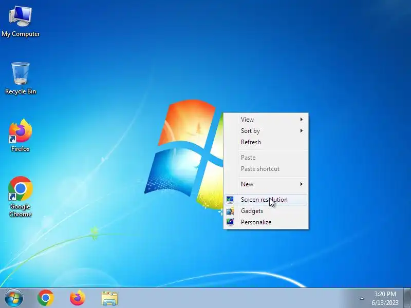Open the View submenu
Screen dimensions: 411x308
266,120
